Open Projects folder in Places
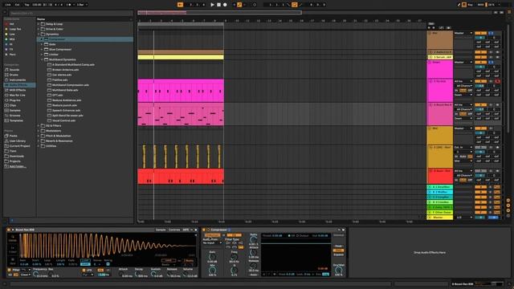514x289 pixels. tap(14, 161)
